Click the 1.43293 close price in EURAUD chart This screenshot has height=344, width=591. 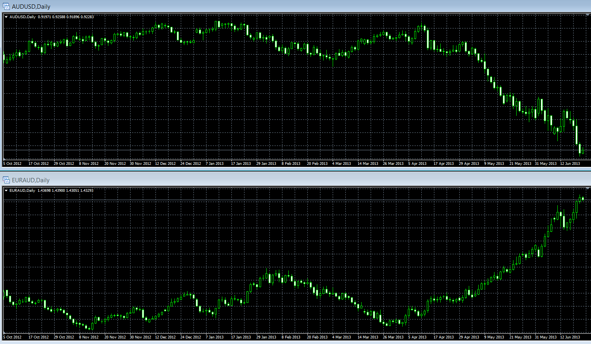point(87,191)
